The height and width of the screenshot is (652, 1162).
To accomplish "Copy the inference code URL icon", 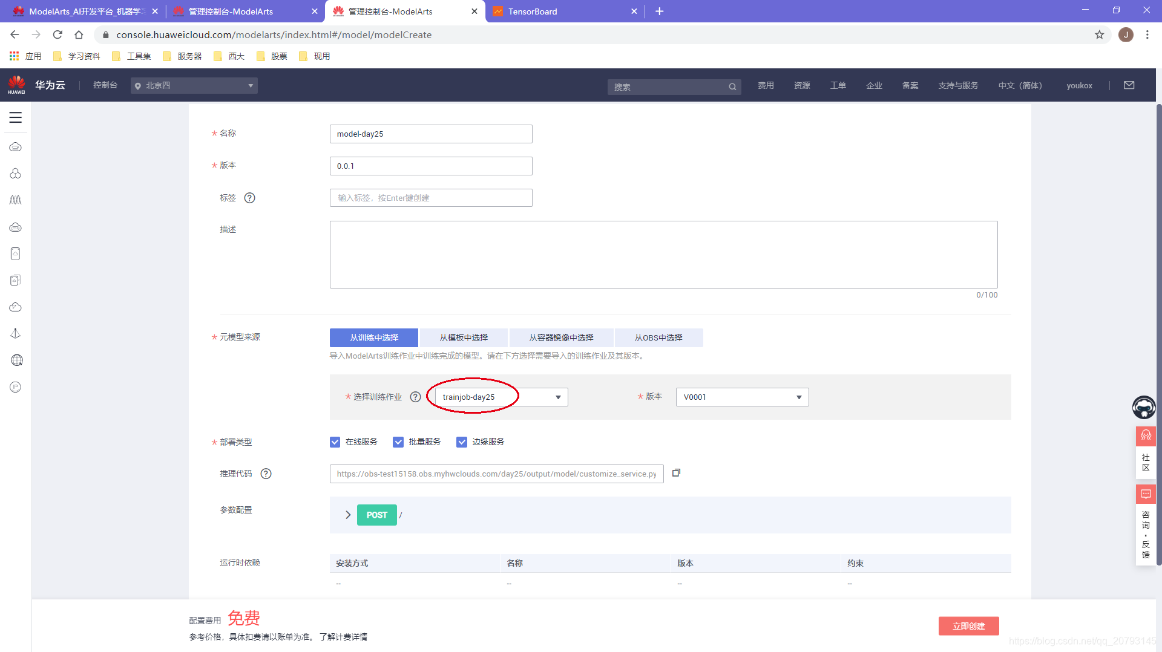I will click(x=677, y=473).
